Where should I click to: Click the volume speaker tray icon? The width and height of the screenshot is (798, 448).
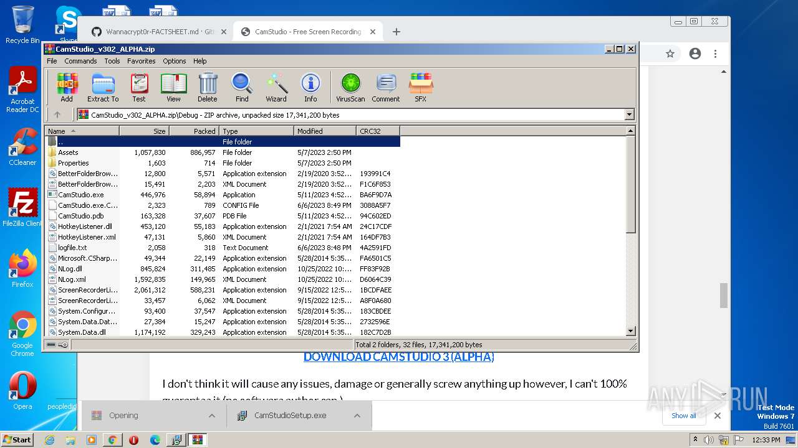tap(709, 440)
